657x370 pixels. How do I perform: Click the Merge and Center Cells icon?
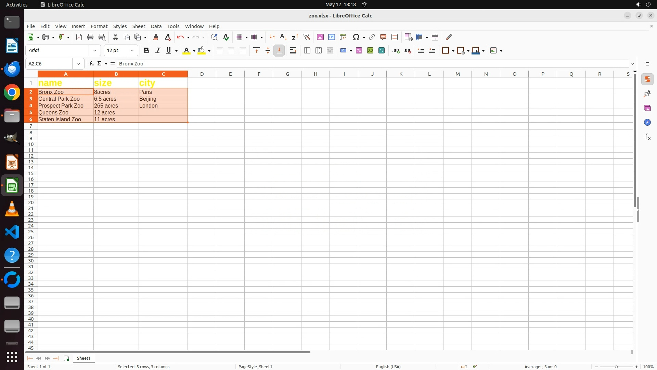(307, 51)
